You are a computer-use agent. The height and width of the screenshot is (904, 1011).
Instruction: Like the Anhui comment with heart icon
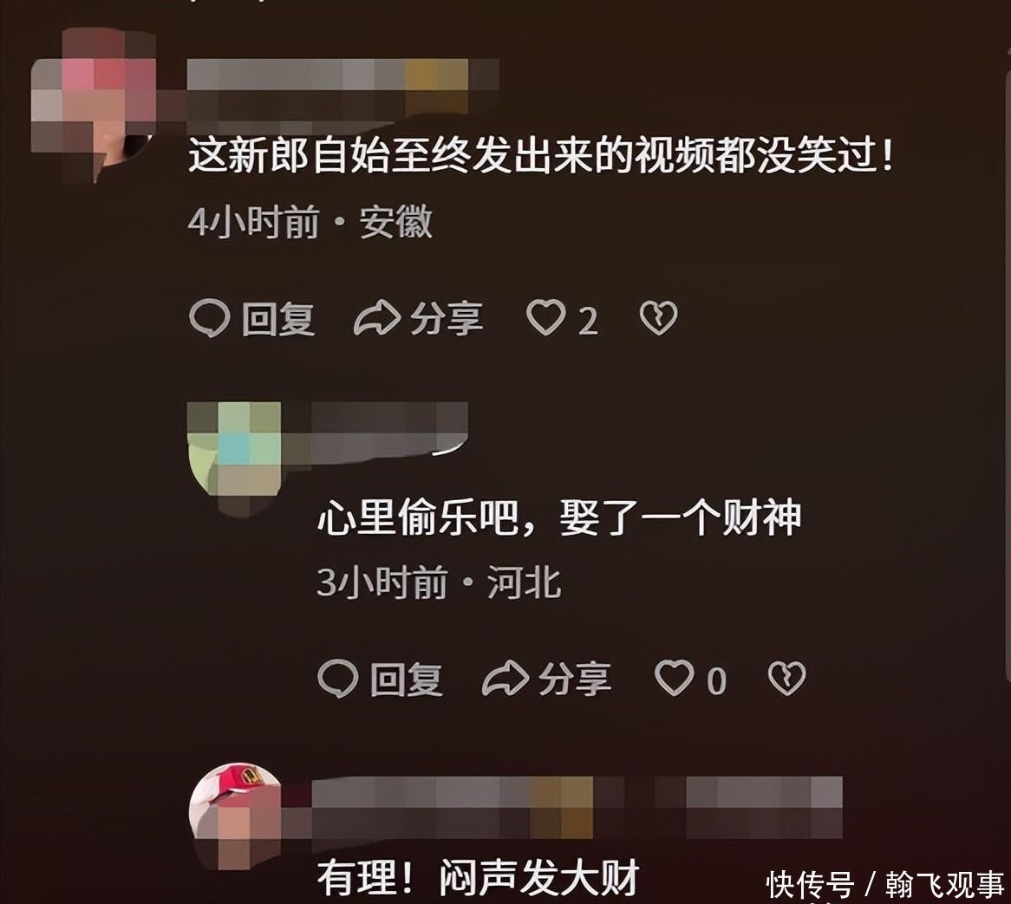tap(546, 317)
